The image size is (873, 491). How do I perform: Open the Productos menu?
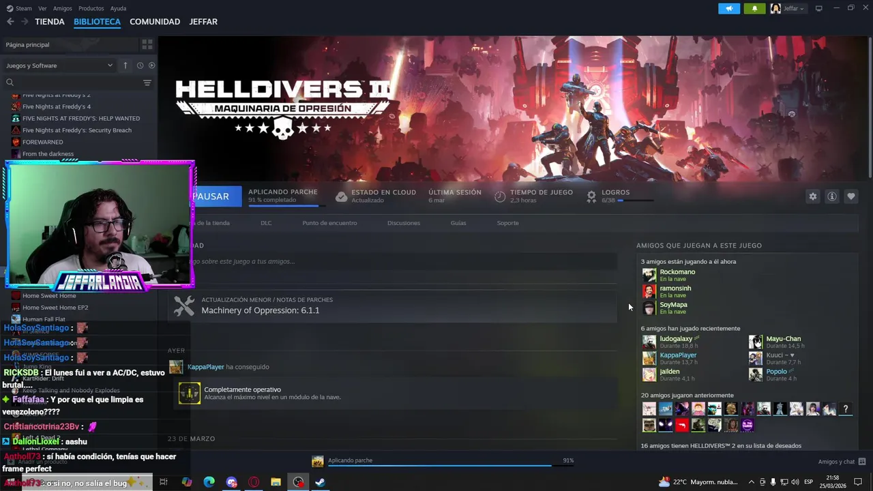tap(91, 8)
